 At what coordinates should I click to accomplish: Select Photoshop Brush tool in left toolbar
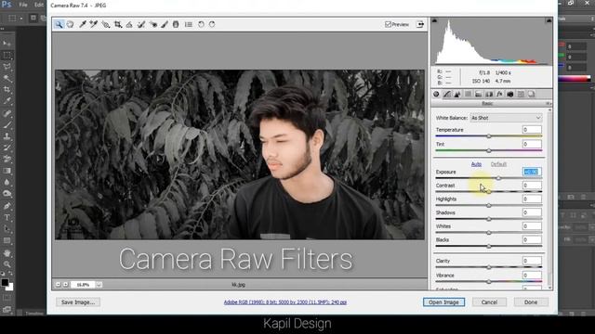tap(7, 124)
